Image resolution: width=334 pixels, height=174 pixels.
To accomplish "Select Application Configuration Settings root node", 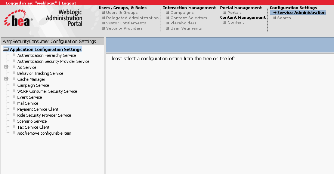I will (46, 49).
